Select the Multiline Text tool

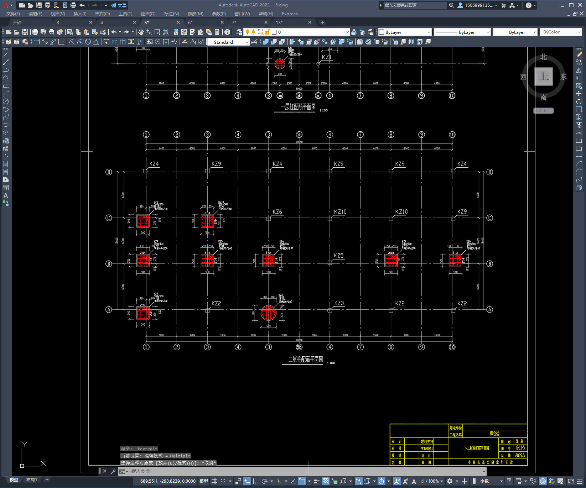pyautogui.click(x=6, y=195)
